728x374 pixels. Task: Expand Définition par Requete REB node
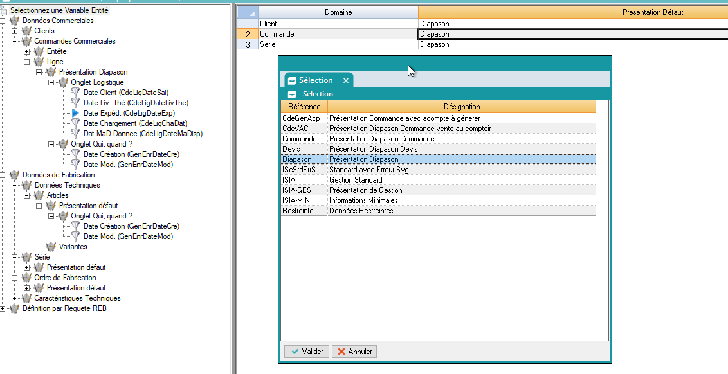pyautogui.click(x=3, y=308)
